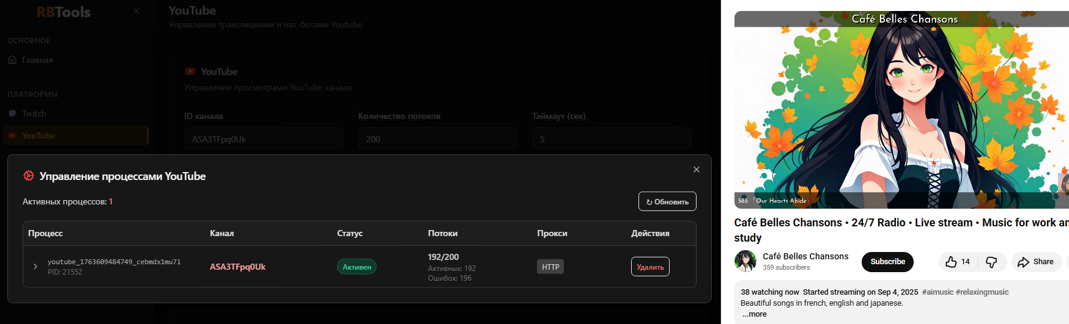Expand the youtube_1763609484749 process row
This screenshot has height=324, width=1069.
pyautogui.click(x=35, y=267)
